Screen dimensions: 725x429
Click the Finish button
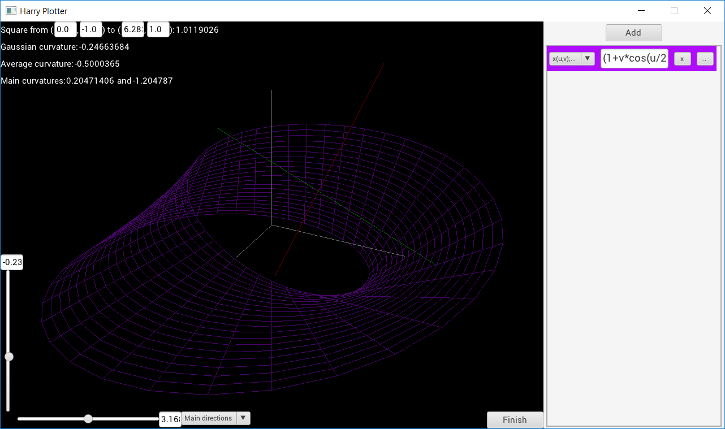(515, 420)
